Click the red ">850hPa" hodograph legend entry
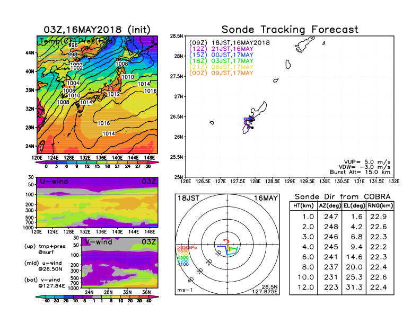420x324 pixels. [187, 248]
